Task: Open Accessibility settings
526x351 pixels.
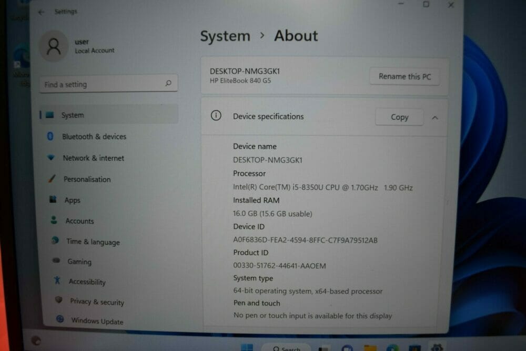Action: (x=87, y=282)
